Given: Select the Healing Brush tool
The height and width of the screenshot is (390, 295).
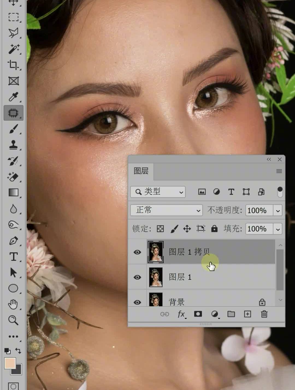Looking at the screenshot, I should (x=13, y=113).
